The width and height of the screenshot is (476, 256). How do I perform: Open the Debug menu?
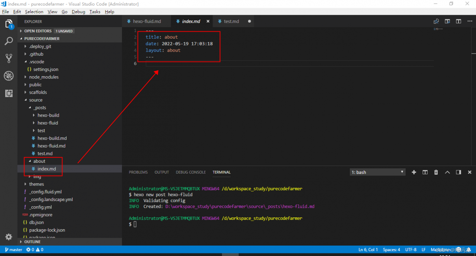point(78,12)
